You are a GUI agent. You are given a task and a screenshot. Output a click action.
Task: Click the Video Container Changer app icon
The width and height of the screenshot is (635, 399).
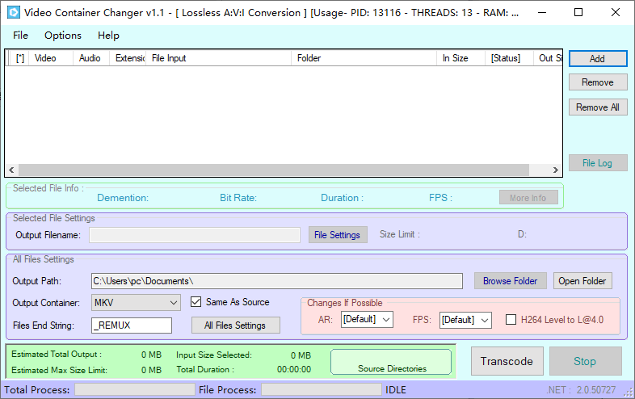(14, 13)
